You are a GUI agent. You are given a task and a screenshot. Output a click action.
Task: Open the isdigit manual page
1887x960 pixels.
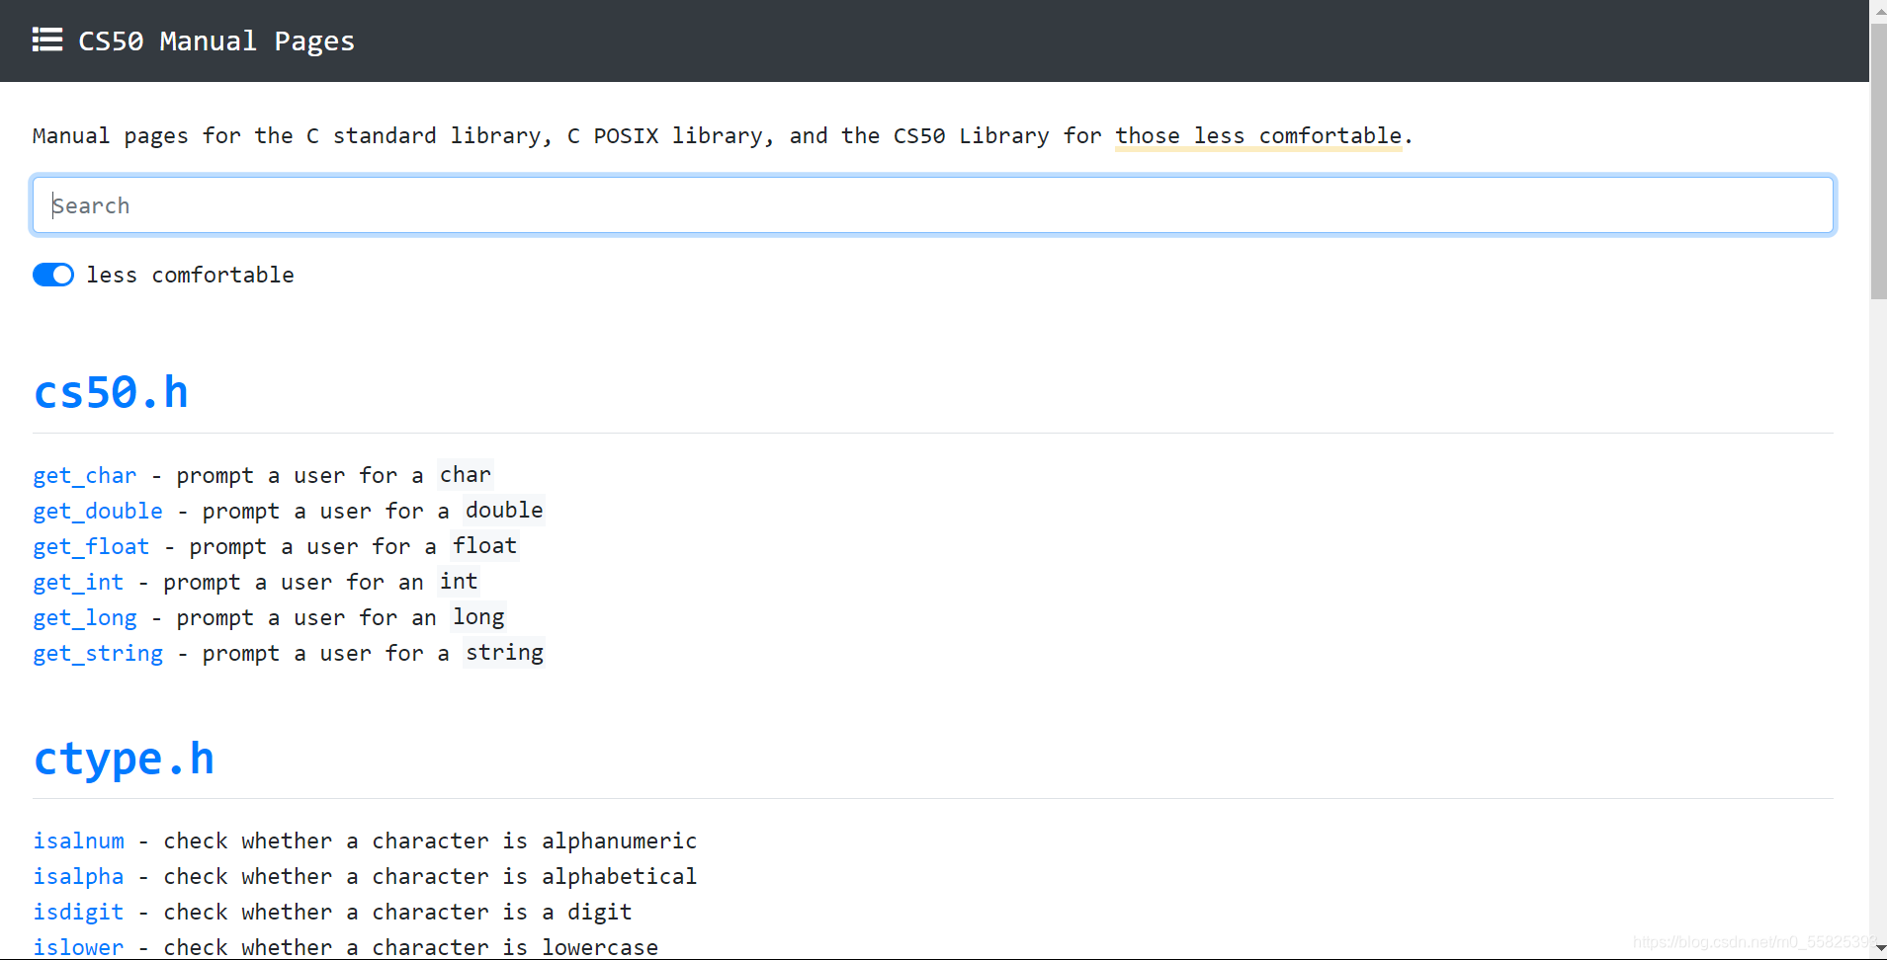point(79,912)
